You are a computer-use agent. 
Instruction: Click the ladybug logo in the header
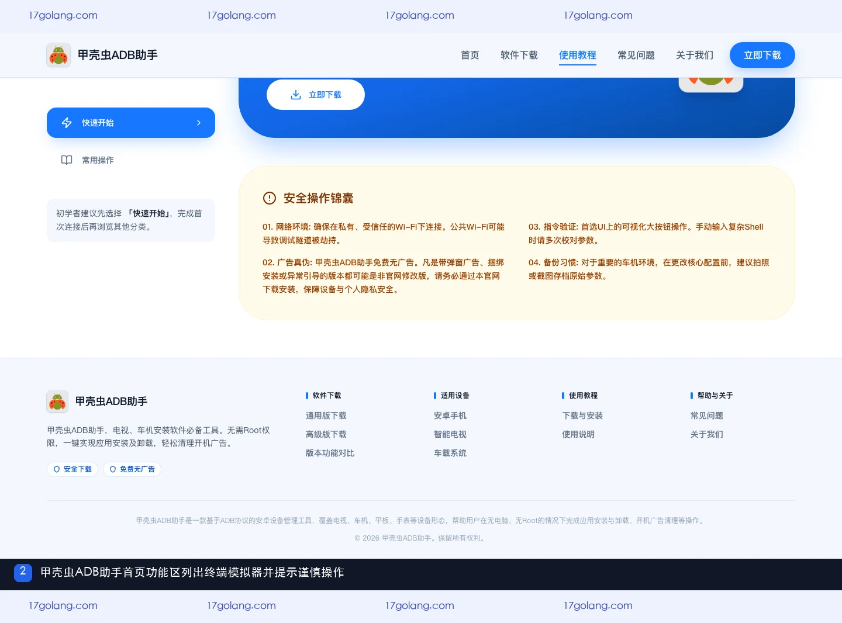pos(58,55)
